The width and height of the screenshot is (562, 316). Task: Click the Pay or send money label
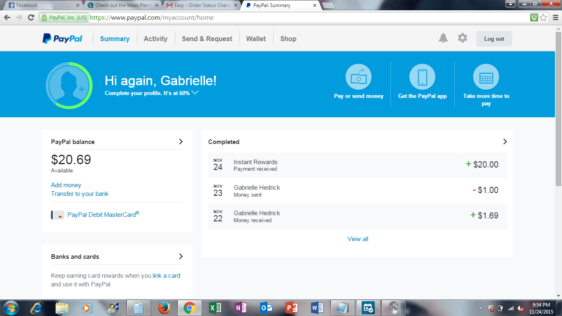[x=359, y=96]
